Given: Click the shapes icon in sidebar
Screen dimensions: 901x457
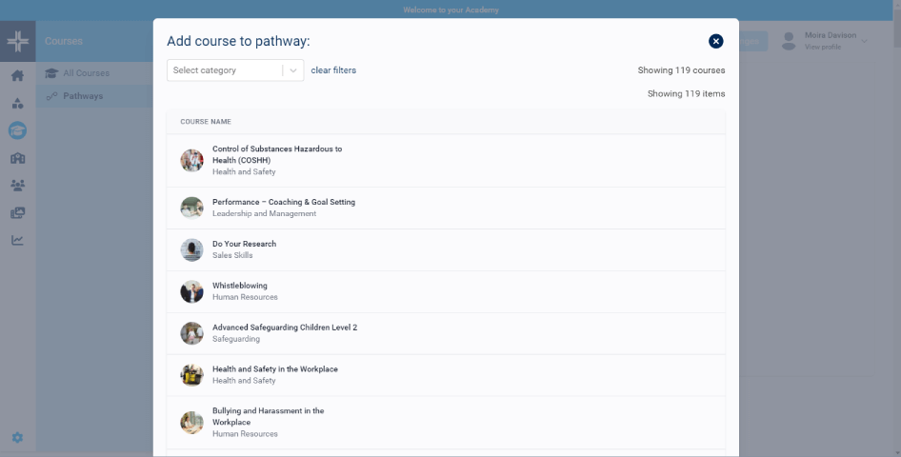Looking at the screenshot, I should (17, 104).
